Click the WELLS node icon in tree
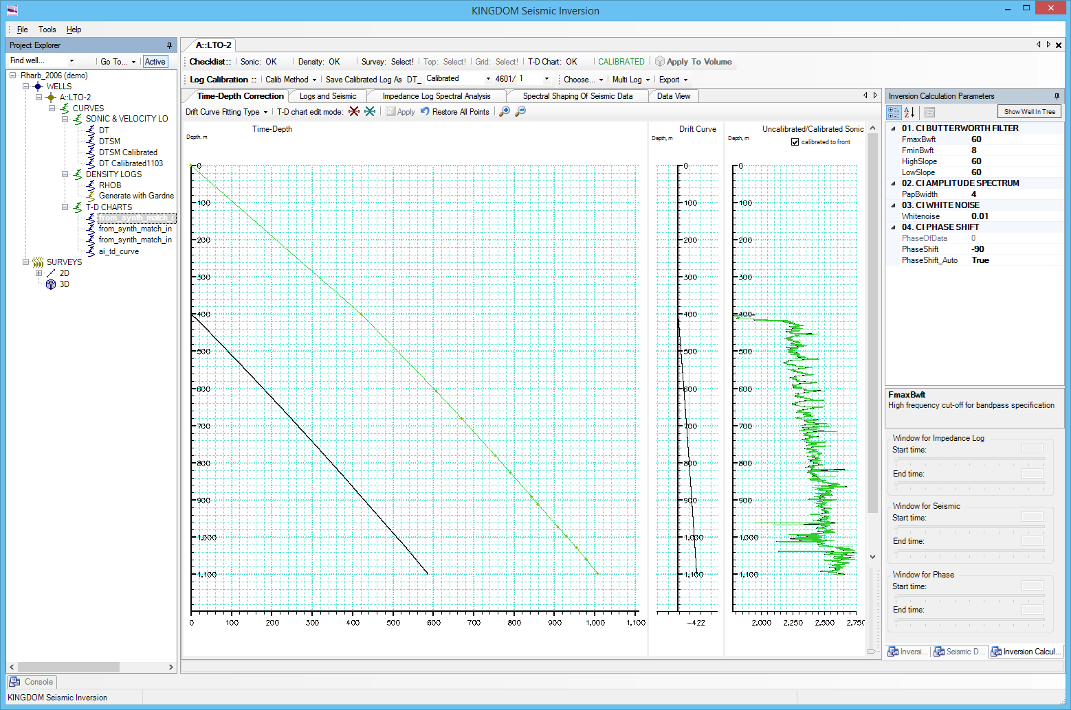 [38, 87]
